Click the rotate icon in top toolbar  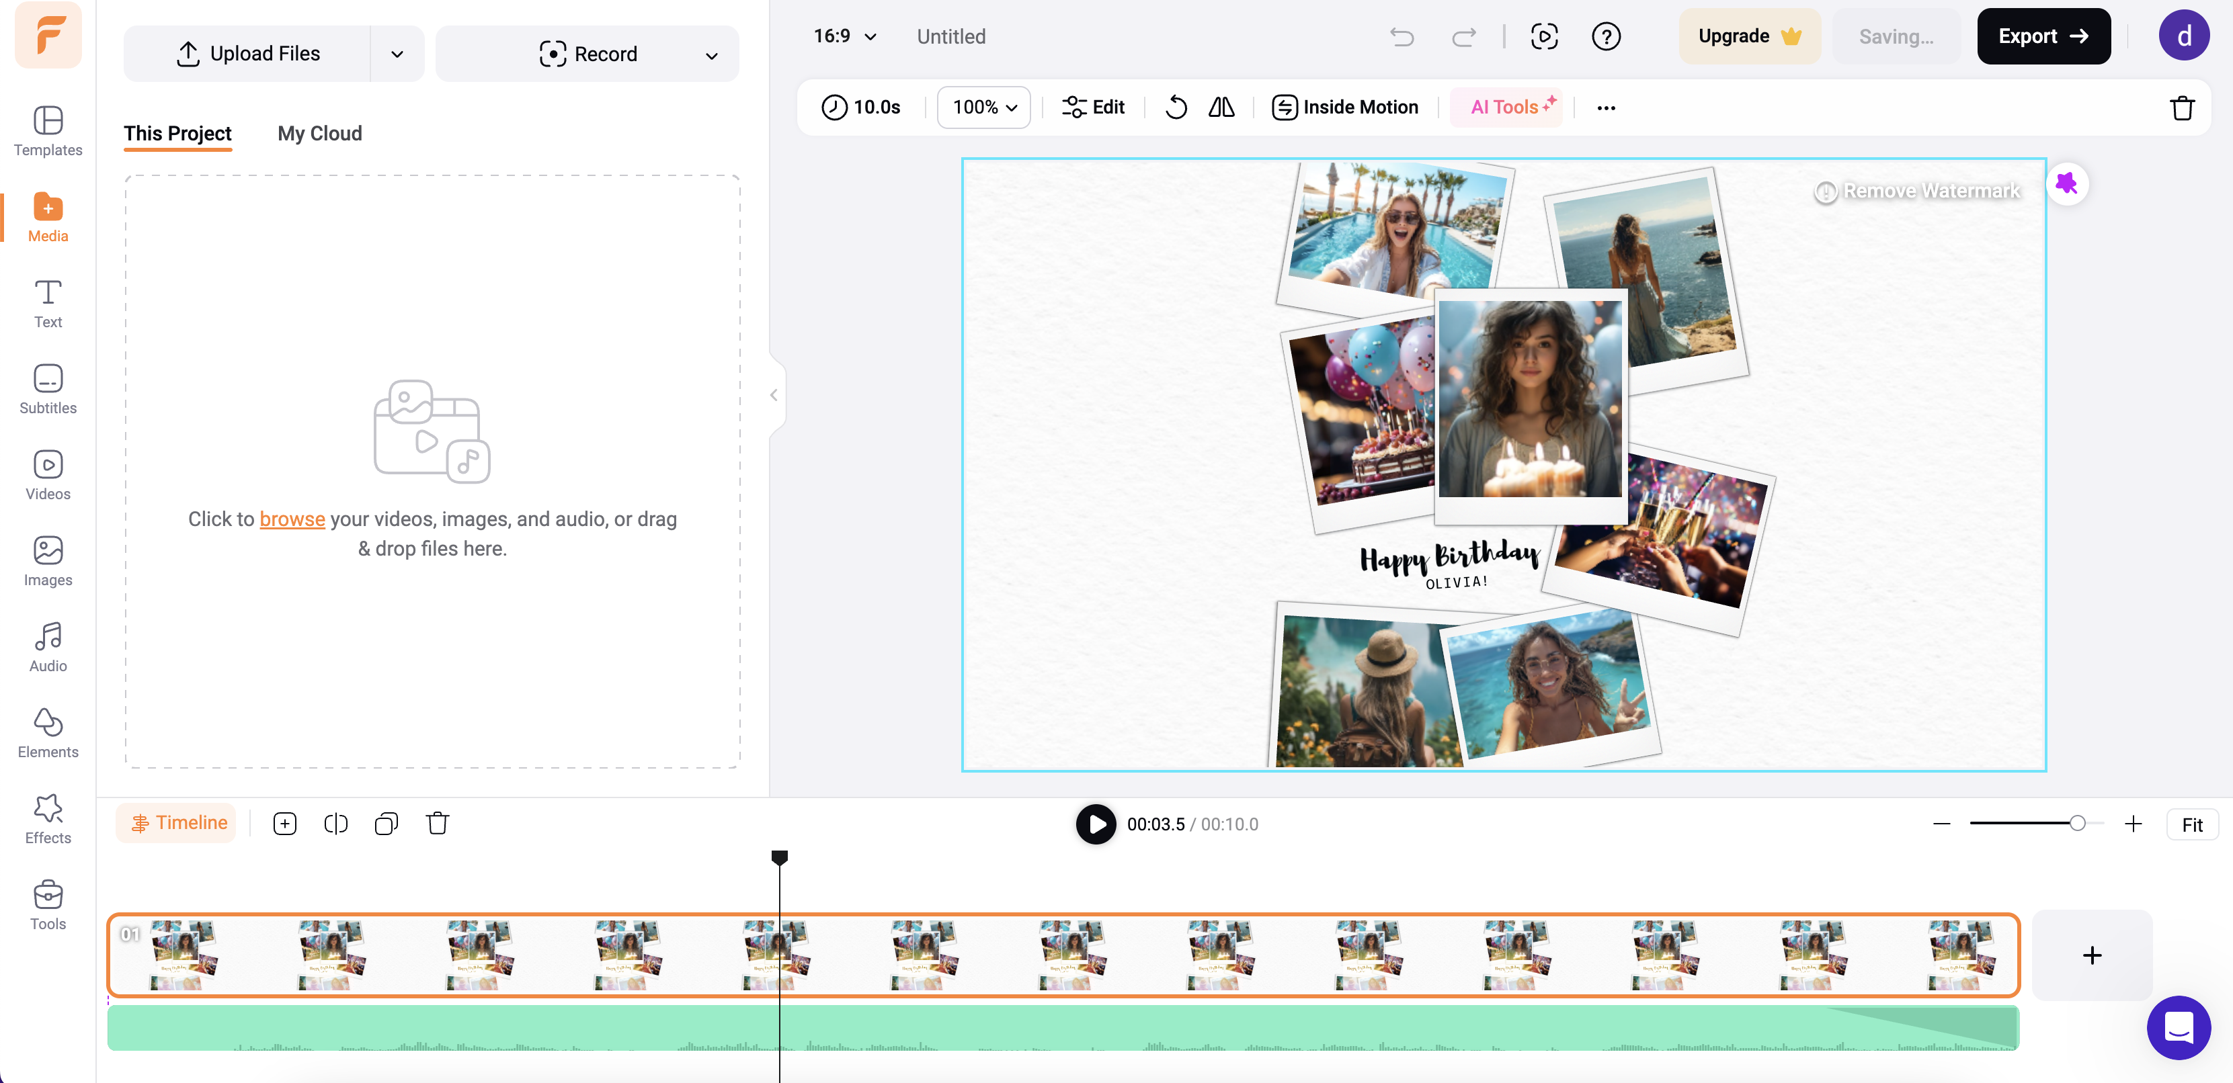point(1176,107)
